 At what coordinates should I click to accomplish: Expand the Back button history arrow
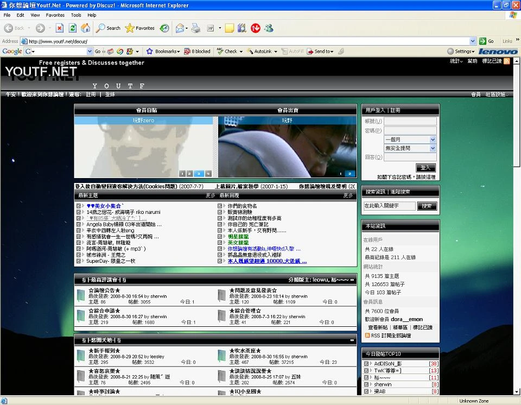[x=29, y=28]
